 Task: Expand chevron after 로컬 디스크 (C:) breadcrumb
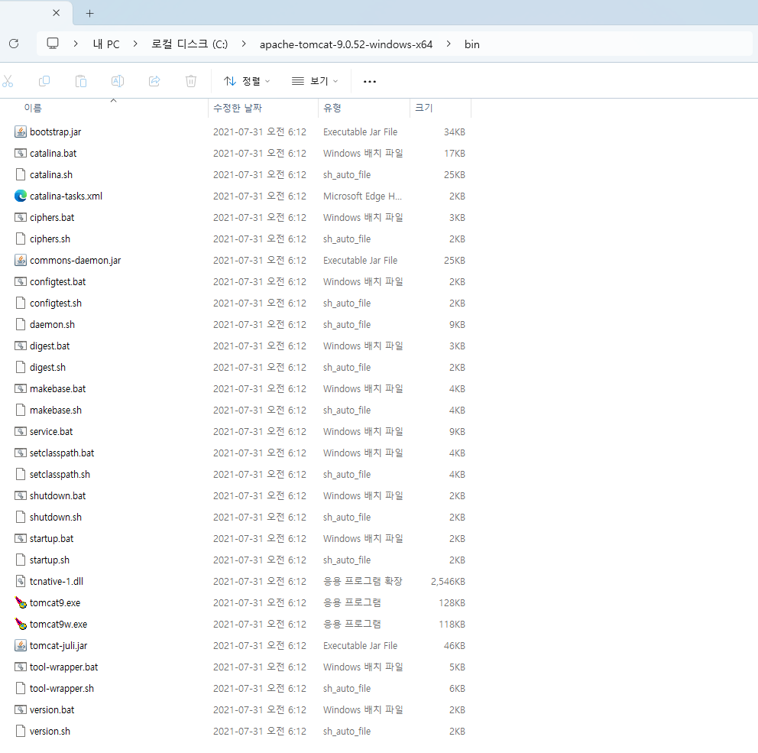(244, 44)
